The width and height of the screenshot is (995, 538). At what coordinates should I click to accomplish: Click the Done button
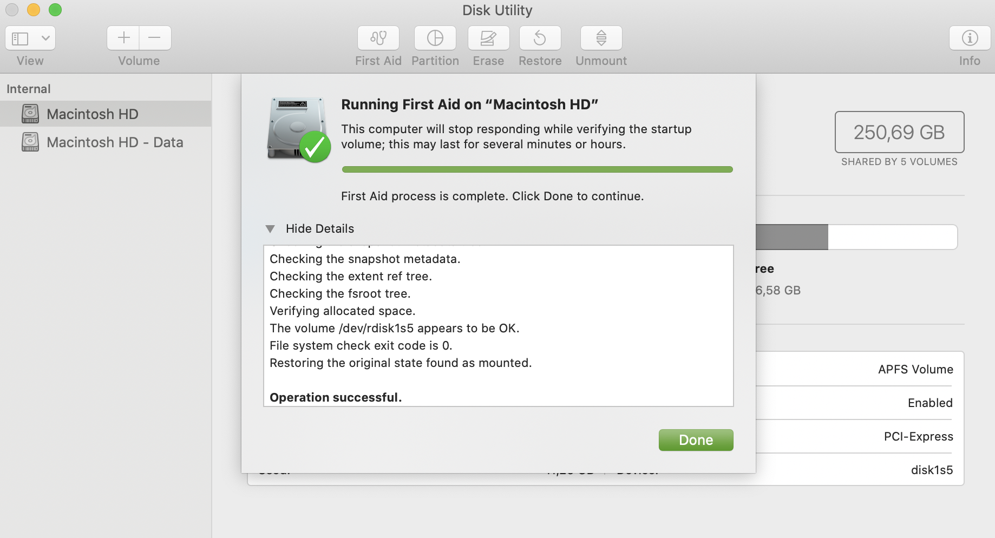click(696, 440)
